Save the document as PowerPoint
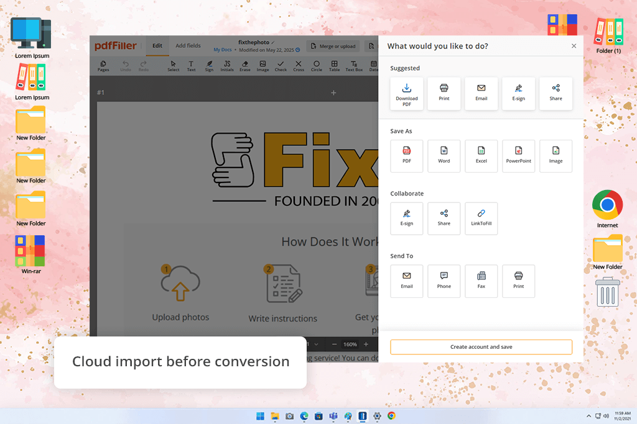637x424 pixels. coord(519,156)
